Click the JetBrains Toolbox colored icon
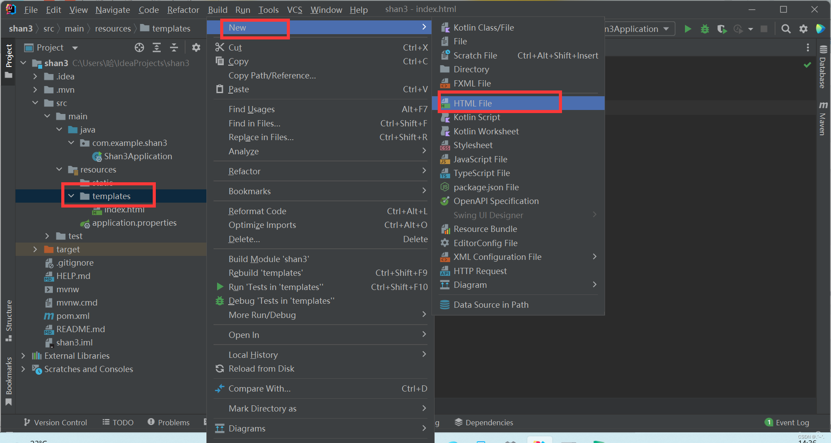Screen dimensions: 831x443 coord(820,29)
